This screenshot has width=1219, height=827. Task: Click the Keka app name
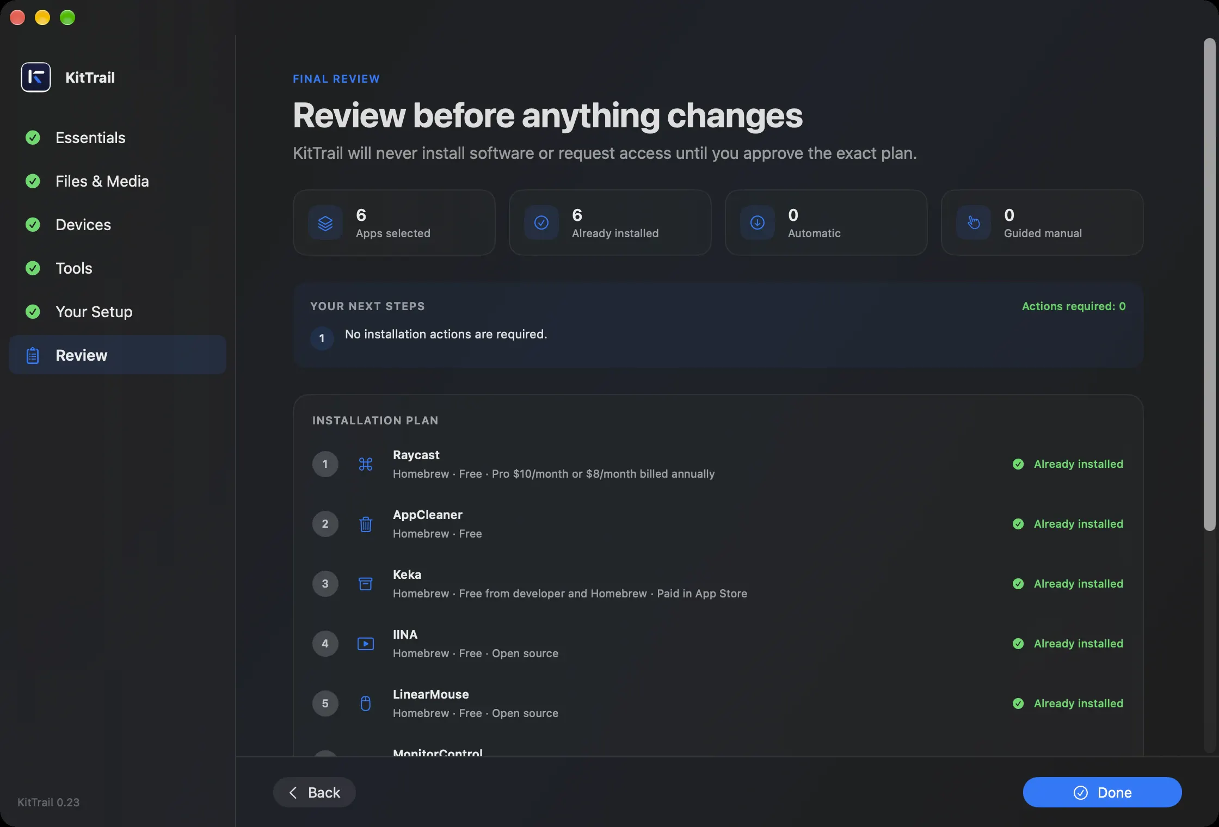407,575
